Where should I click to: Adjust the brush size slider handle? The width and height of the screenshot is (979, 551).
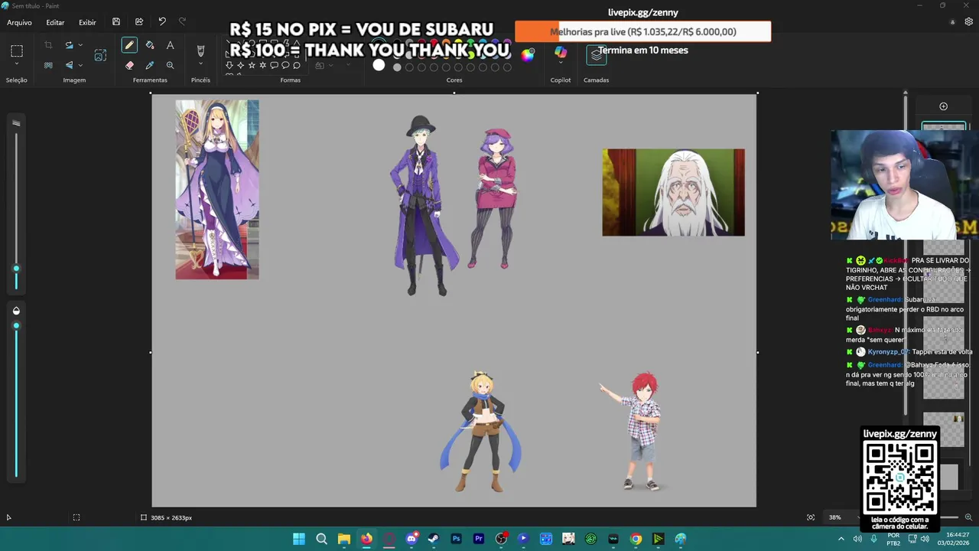pyautogui.click(x=16, y=269)
